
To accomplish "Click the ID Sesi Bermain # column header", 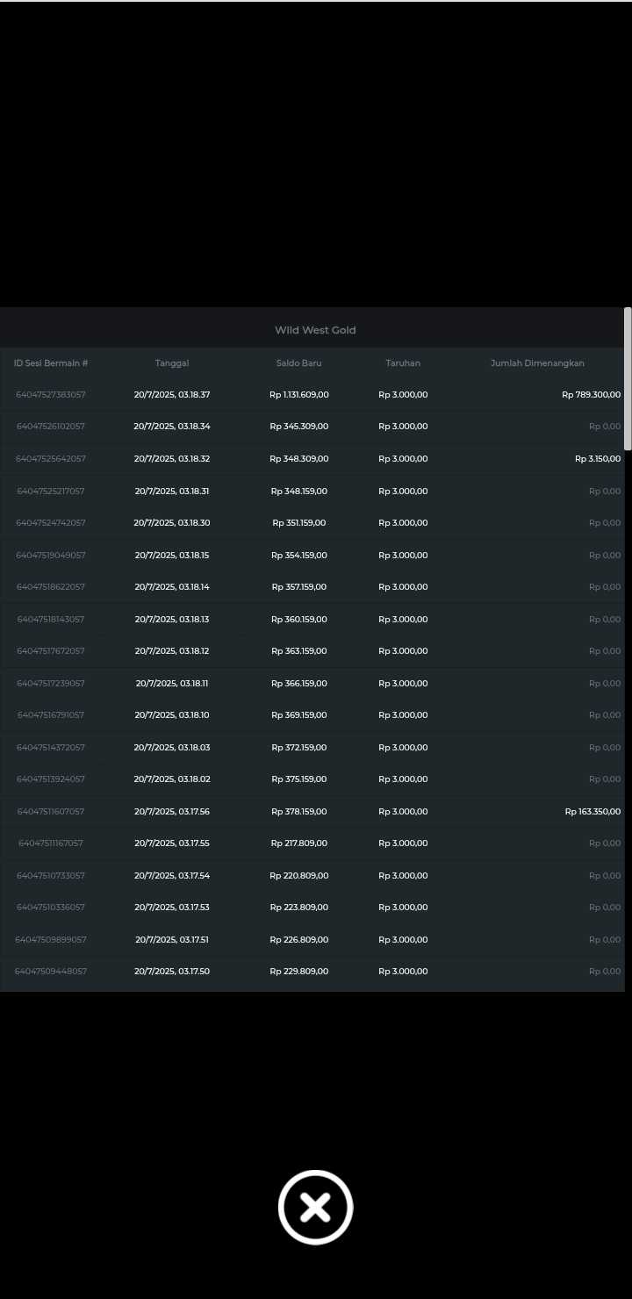I will [51, 363].
